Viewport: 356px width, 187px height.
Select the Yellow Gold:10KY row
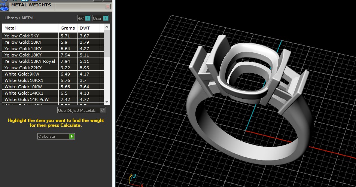53,42
